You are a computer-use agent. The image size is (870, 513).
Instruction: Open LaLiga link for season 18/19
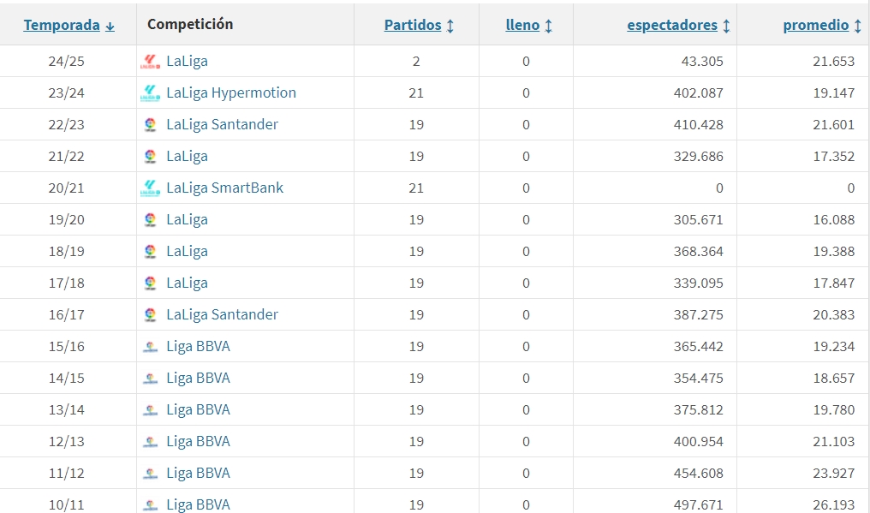187,251
